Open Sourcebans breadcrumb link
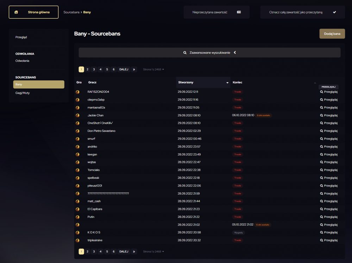Screen dimensions: 352x263 tap(71, 12)
